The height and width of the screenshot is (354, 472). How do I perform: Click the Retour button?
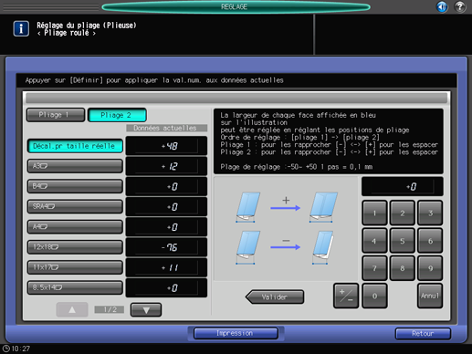(423, 334)
